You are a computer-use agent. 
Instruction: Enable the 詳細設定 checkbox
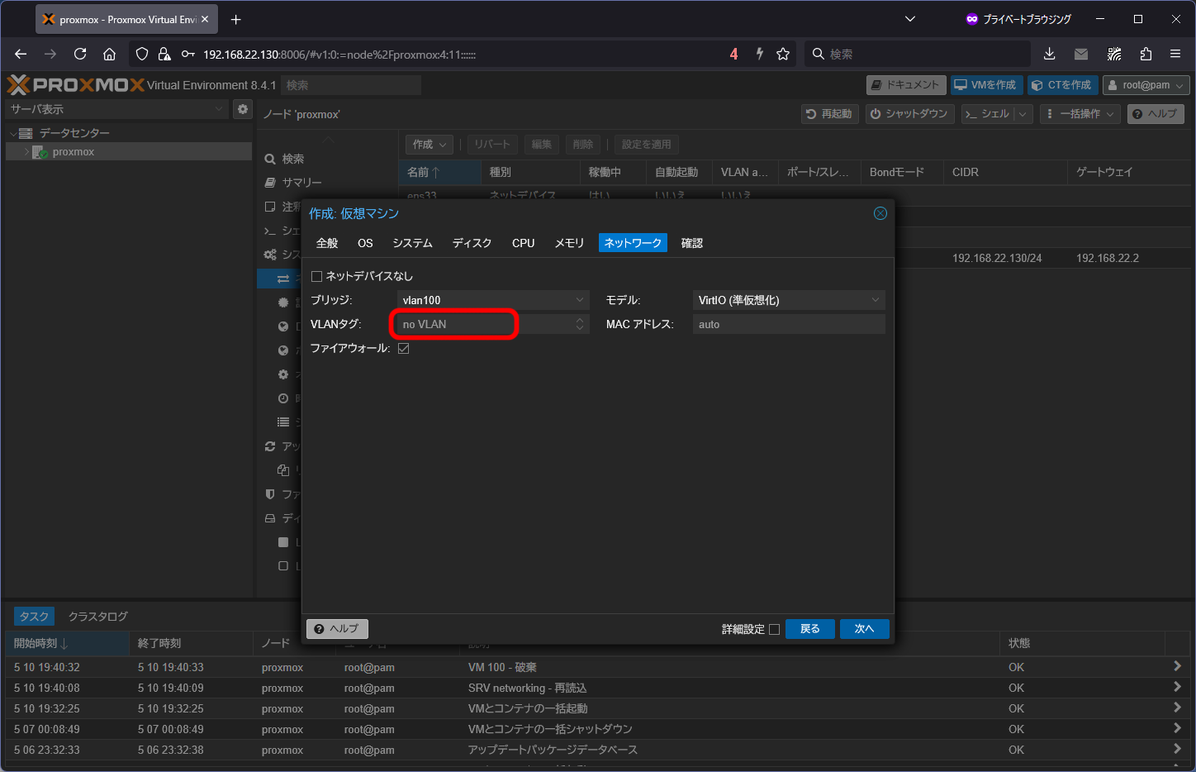pos(774,629)
